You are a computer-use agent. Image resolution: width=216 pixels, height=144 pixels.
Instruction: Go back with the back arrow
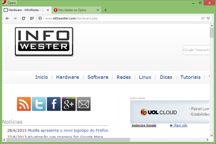(x=7, y=18)
